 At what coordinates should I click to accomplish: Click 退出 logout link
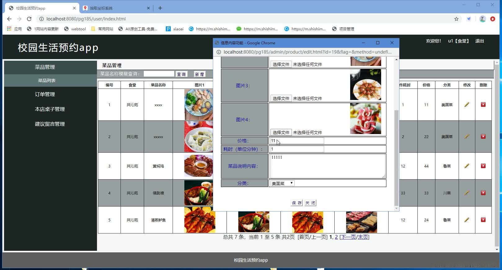tap(479, 41)
